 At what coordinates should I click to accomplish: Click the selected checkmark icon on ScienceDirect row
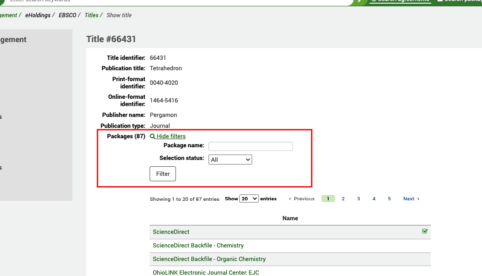[x=425, y=231]
